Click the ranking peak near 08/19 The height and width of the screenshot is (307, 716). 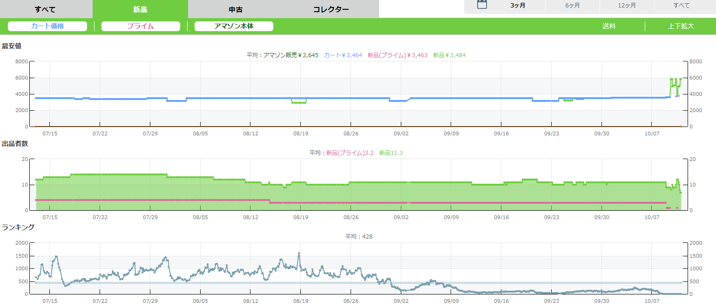point(298,254)
